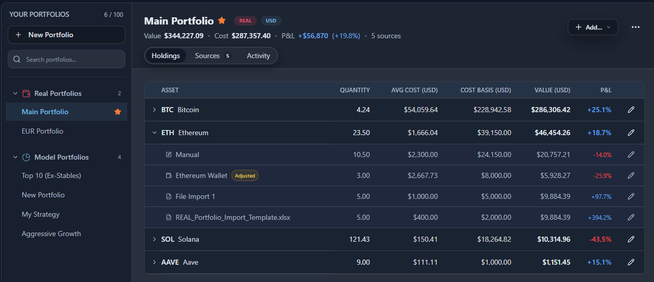The image size is (654, 282).
Task: Expand the AAVE Aave row
Action: click(x=154, y=262)
